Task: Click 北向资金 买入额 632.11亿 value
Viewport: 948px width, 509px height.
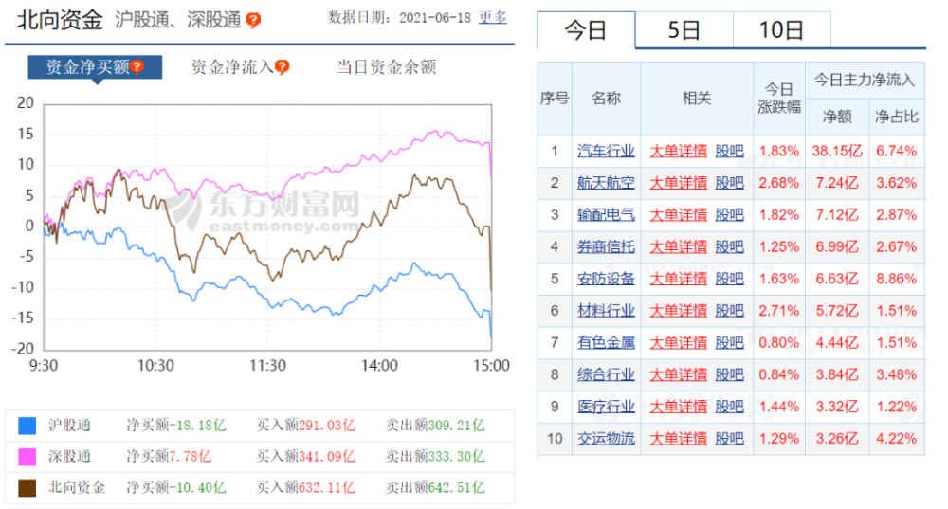Action: point(327,488)
